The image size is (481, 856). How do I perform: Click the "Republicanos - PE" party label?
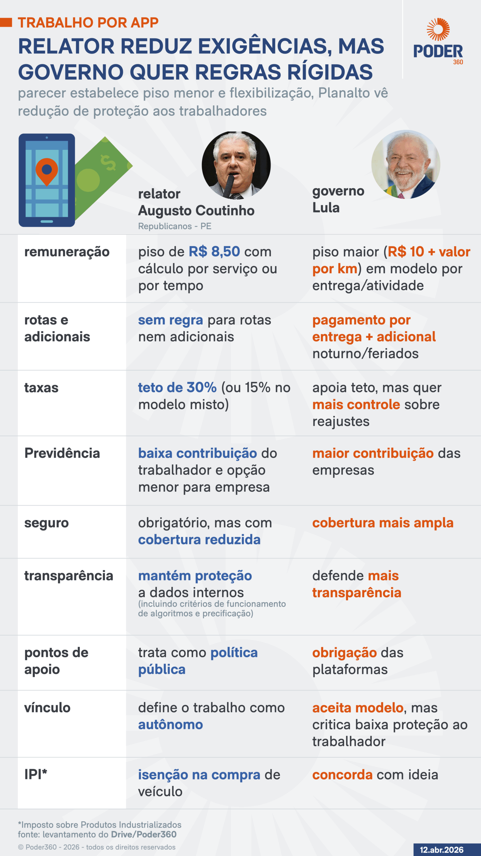[175, 226]
